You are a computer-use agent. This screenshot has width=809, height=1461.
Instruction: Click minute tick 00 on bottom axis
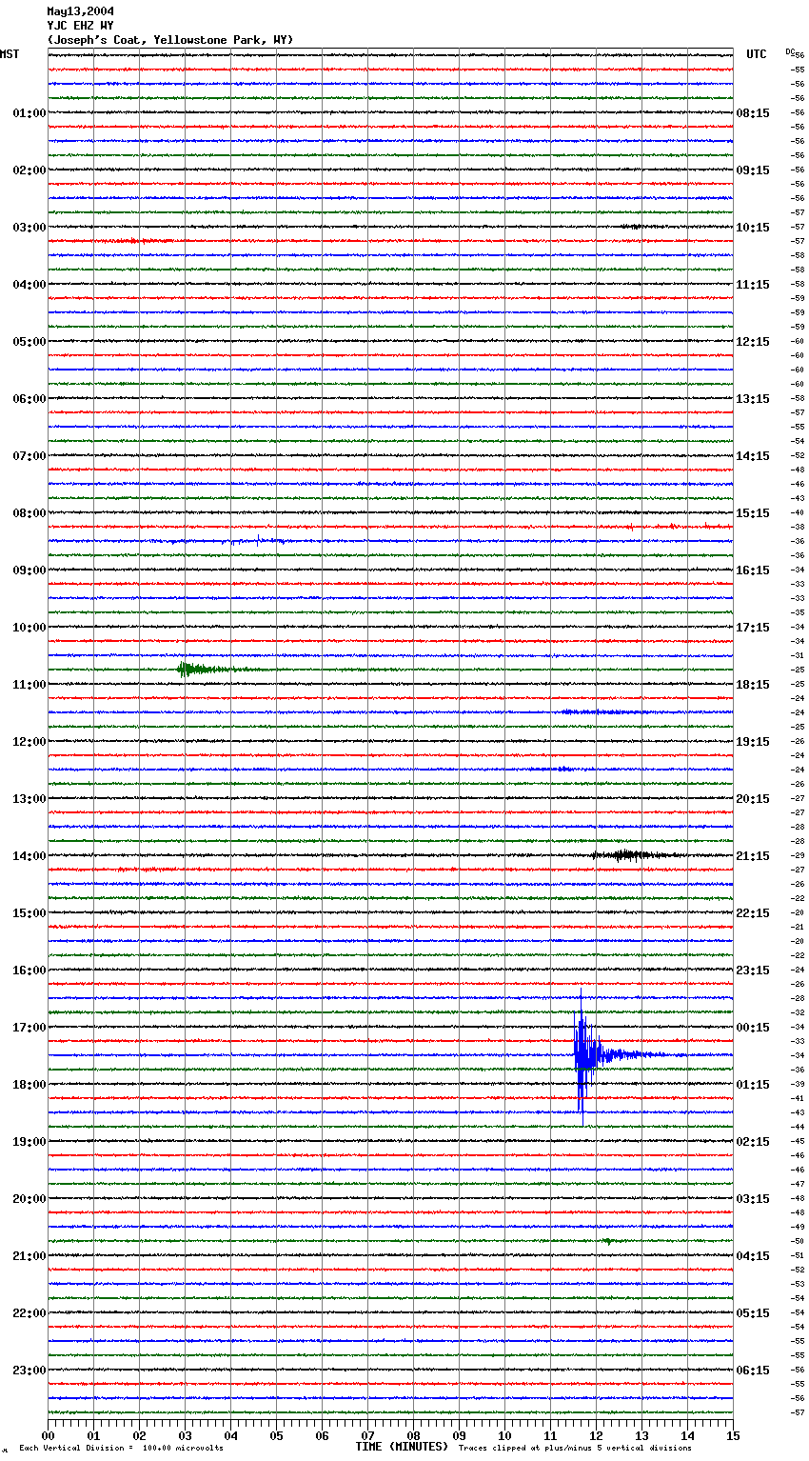click(x=48, y=1435)
